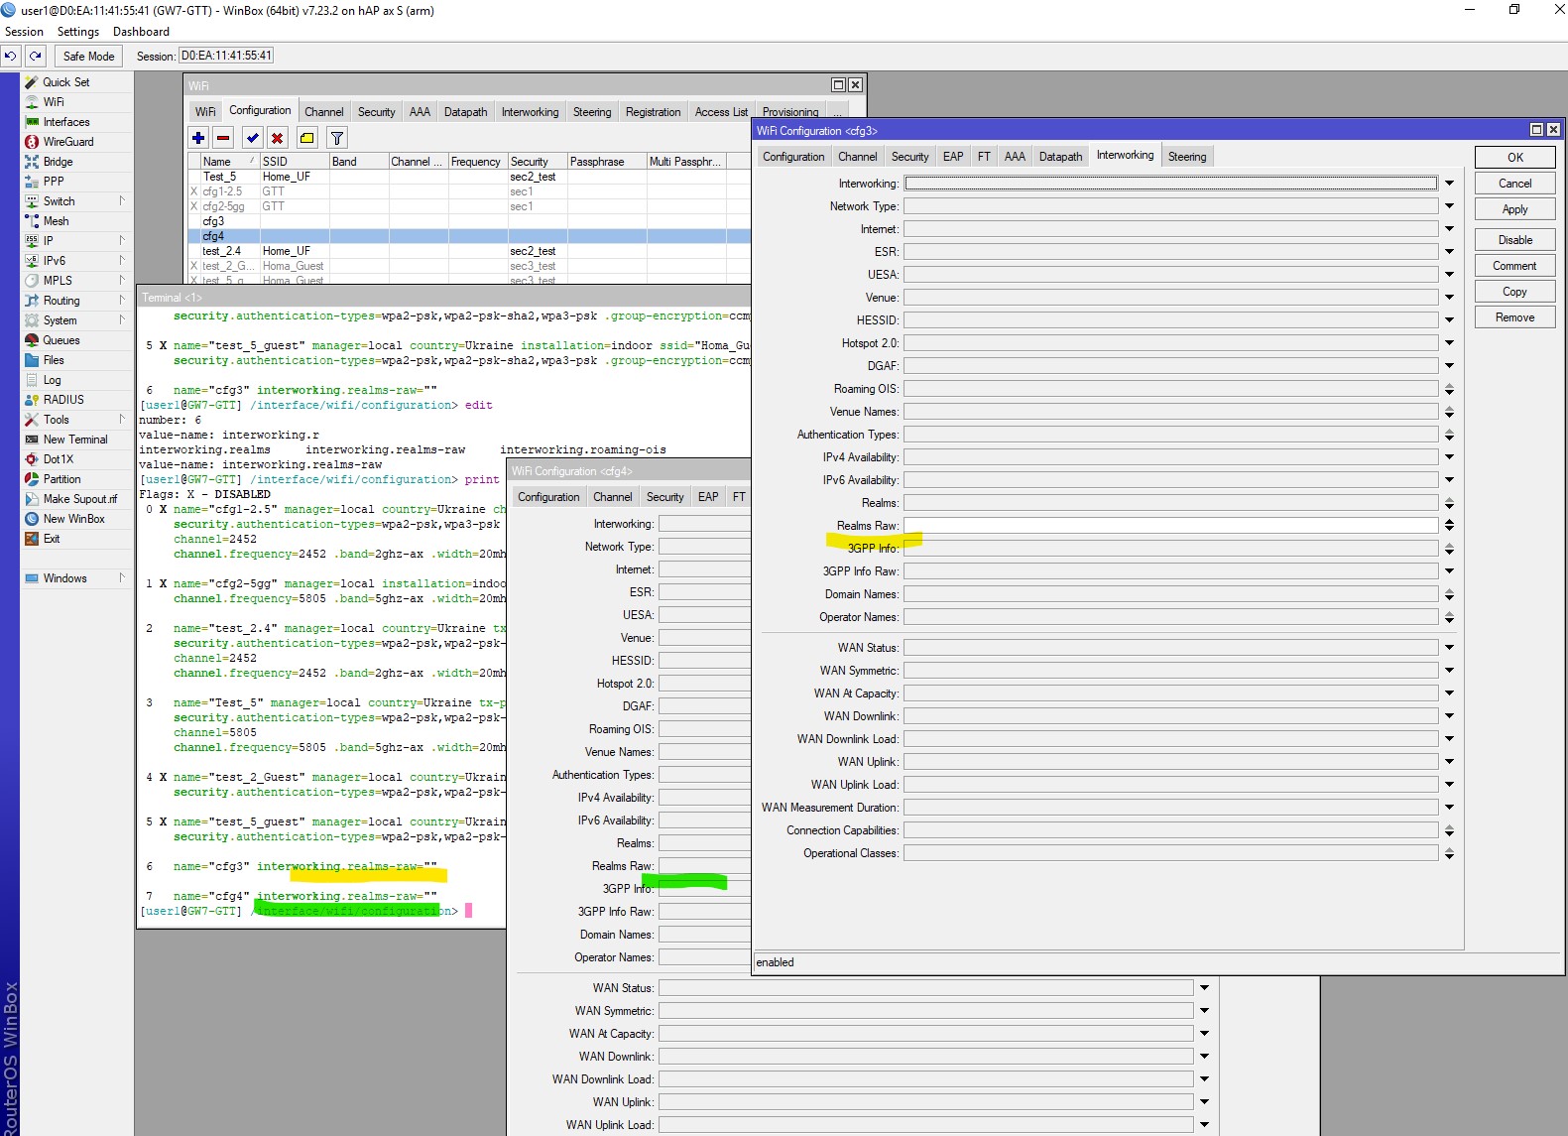Viewport: 1568px width, 1136px height.
Task: Switch to Steering tab in cfg3 window
Action: tap(1187, 157)
